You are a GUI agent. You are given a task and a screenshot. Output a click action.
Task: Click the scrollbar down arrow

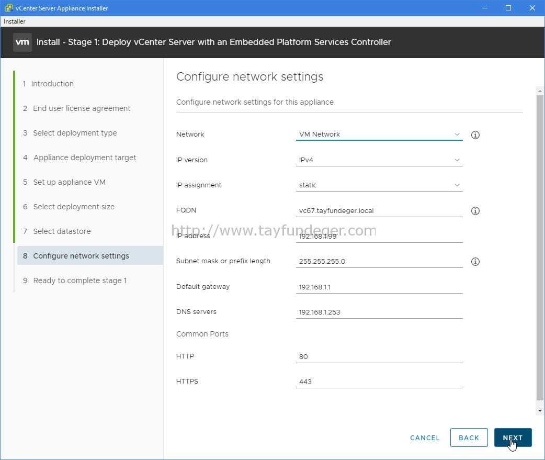click(x=540, y=411)
